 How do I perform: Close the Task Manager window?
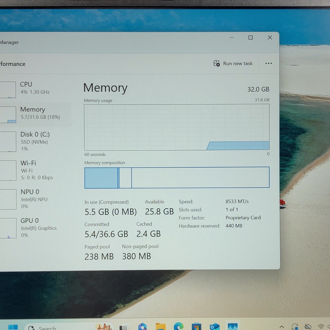pos(270,37)
